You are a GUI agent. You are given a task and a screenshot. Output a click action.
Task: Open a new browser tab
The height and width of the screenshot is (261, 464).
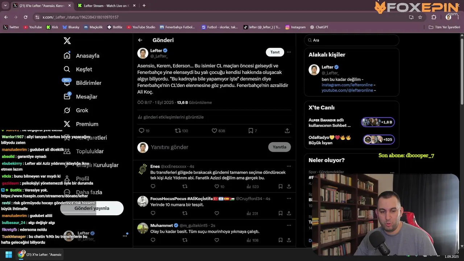[144, 6]
